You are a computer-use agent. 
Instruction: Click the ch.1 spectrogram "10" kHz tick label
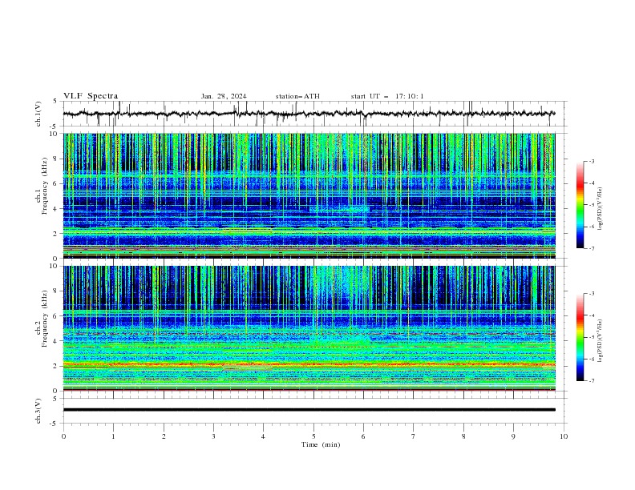point(55,134)
